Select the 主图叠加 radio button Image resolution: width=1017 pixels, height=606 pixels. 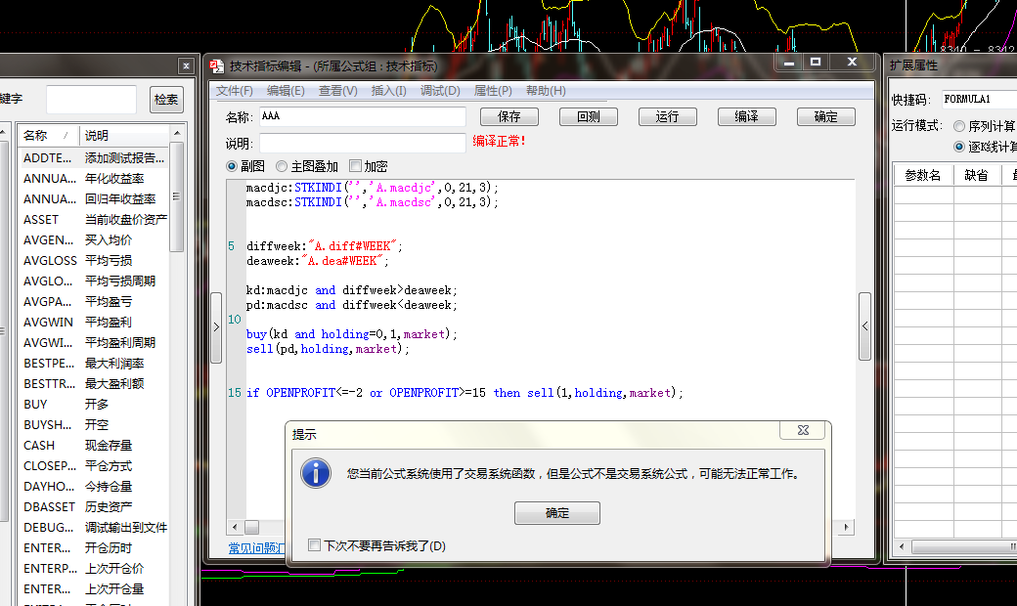pos(282,166)
